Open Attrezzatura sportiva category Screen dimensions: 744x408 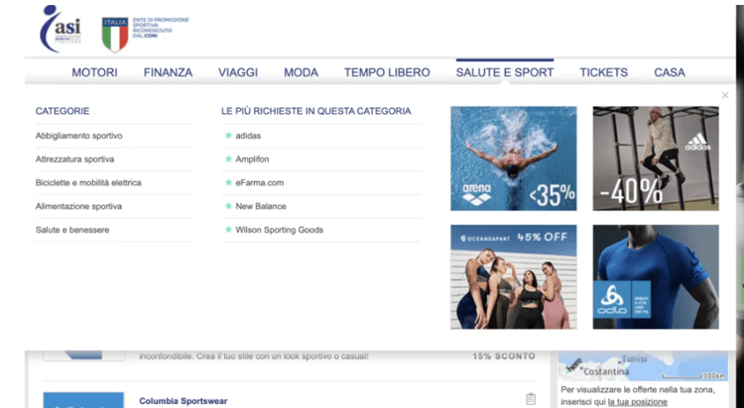point(74,159)
